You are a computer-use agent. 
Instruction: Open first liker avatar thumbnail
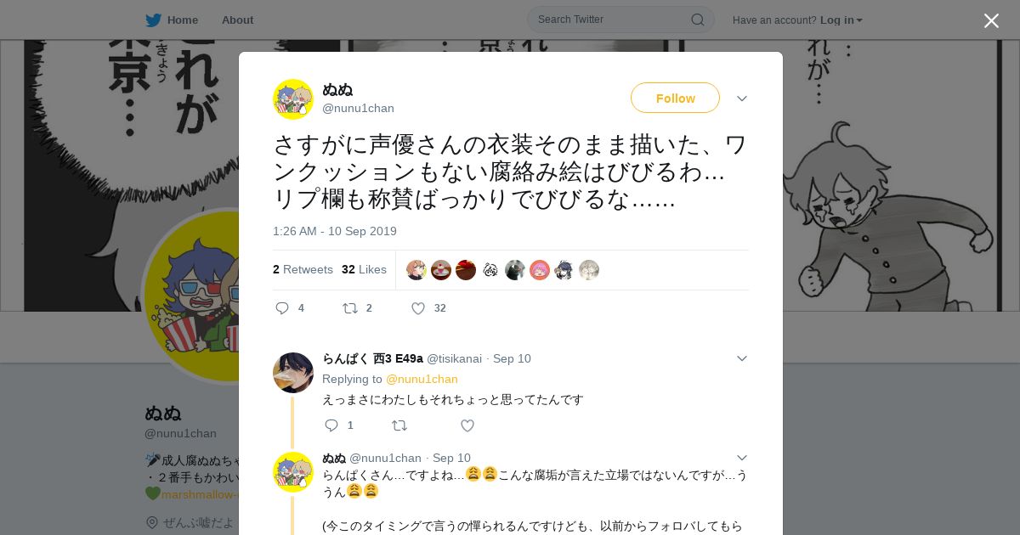point(416,270)
